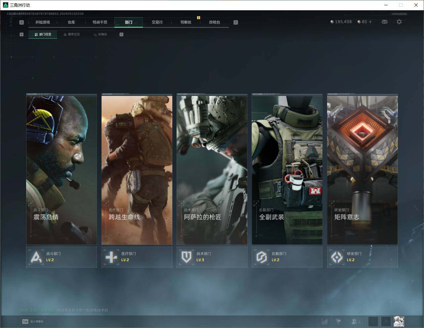The height and width of the screenshot is (328, 424).
Task: Open the 开始游戏 tab
Action: [x=42, y=22]
